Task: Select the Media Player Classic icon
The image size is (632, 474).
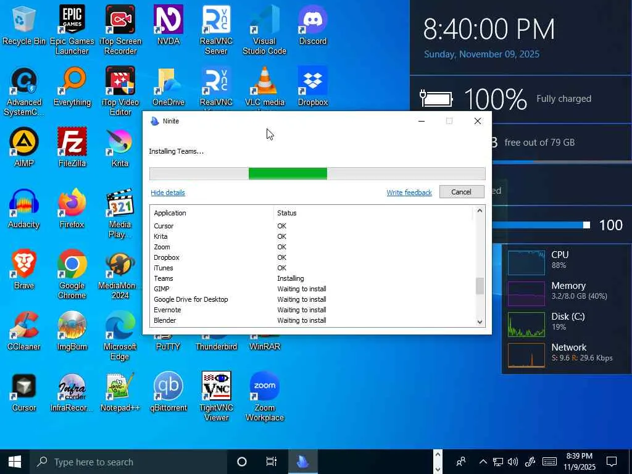Action: [120, 213]
